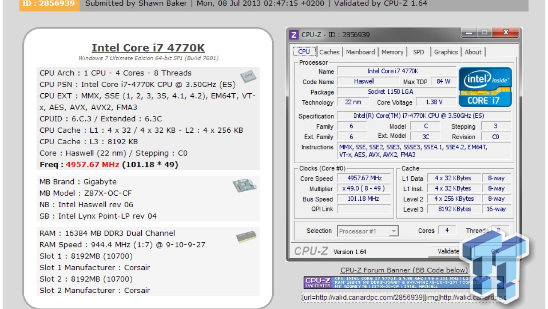Screen dimensions: 548x309
Task: Click the Cores count field showing 4
Action: 447,230
